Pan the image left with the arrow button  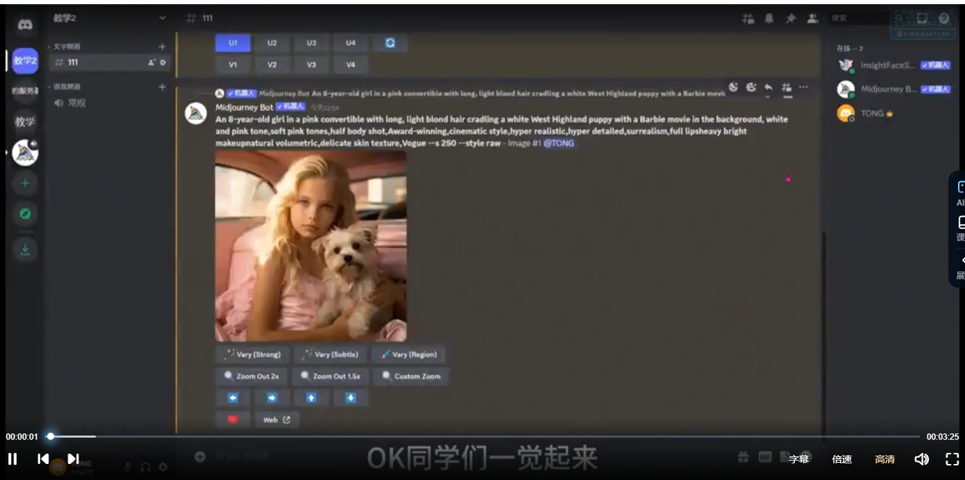coord(233,398)
